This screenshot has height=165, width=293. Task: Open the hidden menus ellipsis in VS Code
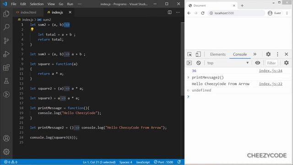point(80,4)
